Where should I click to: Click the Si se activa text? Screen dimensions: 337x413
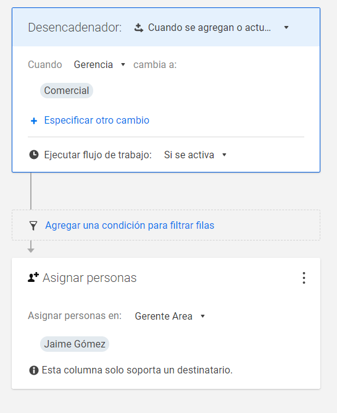click(189, 155)
